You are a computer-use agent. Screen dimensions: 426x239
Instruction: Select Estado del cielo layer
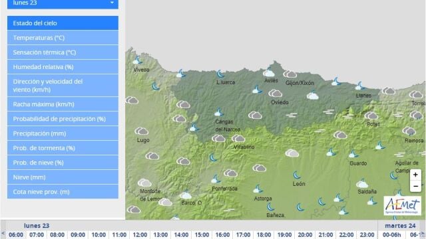[63, 23]
